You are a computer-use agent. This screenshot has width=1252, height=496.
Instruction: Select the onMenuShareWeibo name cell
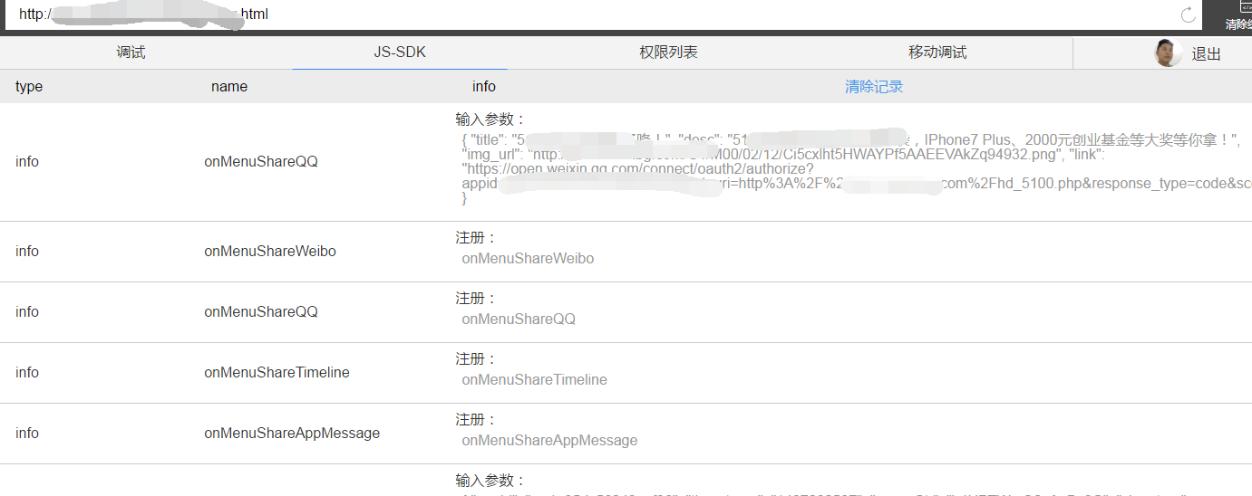tap(270, 252)
